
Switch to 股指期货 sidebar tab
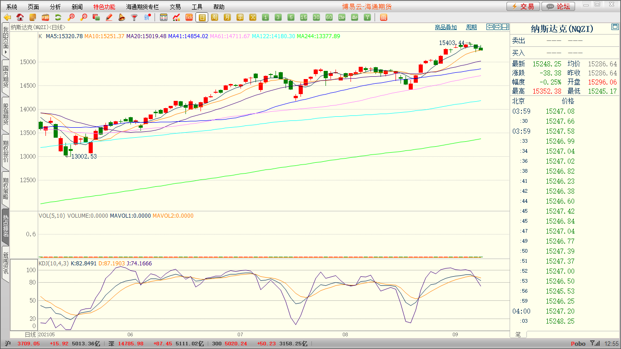click(x=5, y=114)
